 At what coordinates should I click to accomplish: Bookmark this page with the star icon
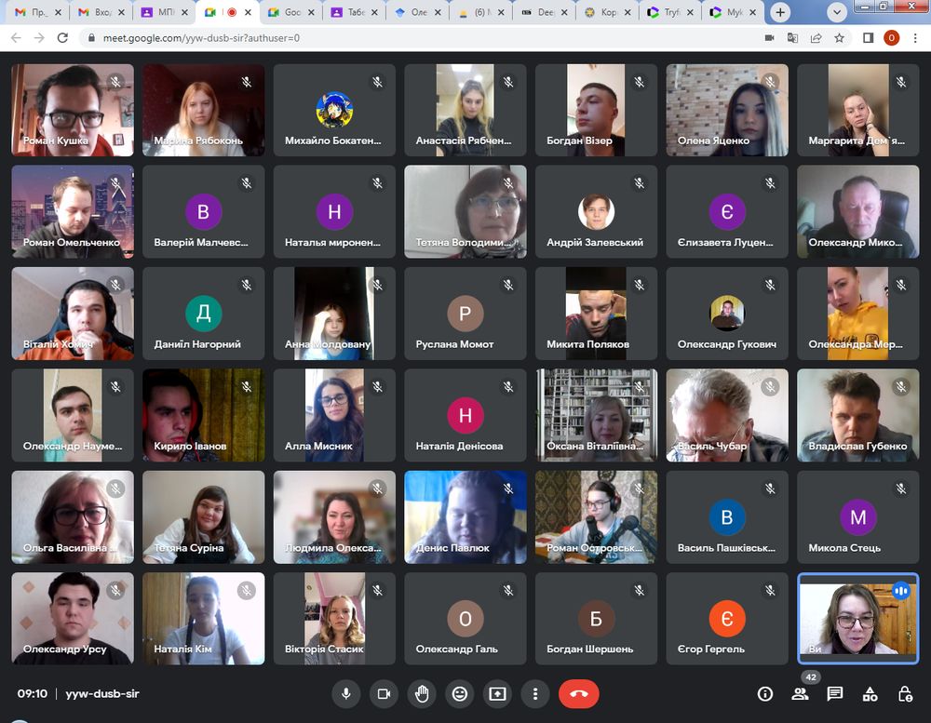[x=840, y=38]
